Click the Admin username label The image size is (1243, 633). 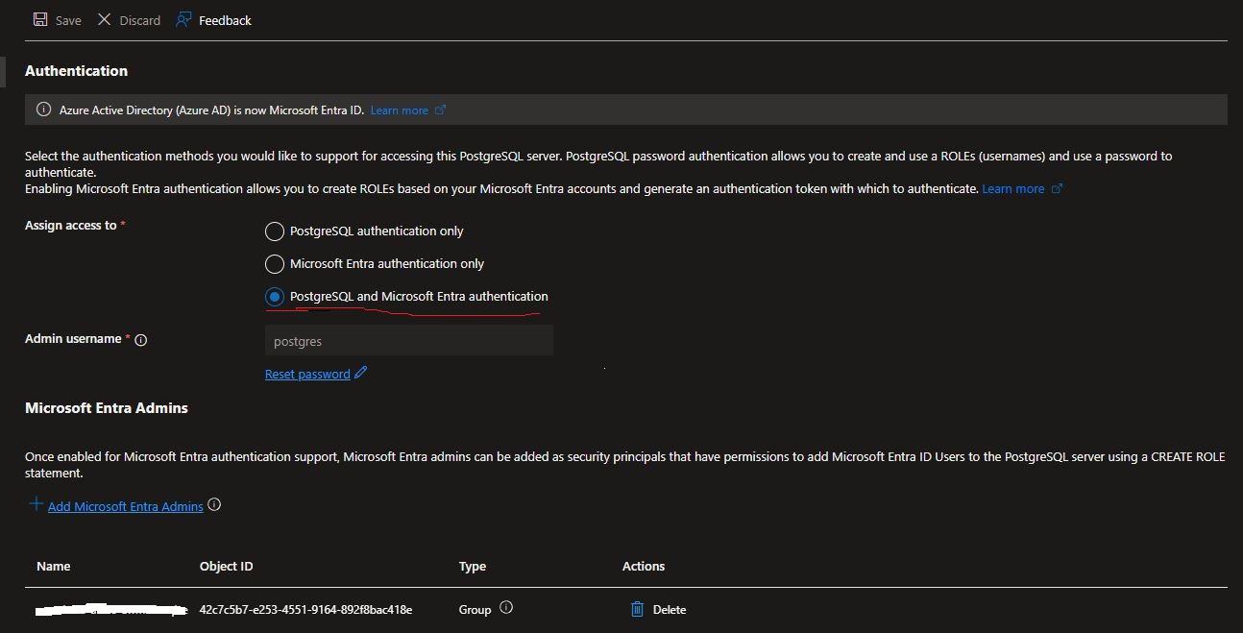(x=73, y=338)
